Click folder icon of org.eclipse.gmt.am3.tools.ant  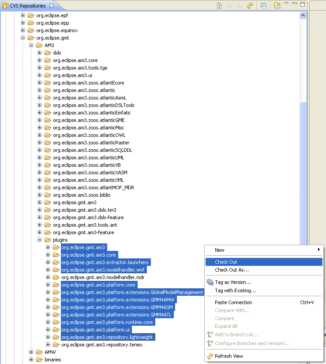[48, 225]
